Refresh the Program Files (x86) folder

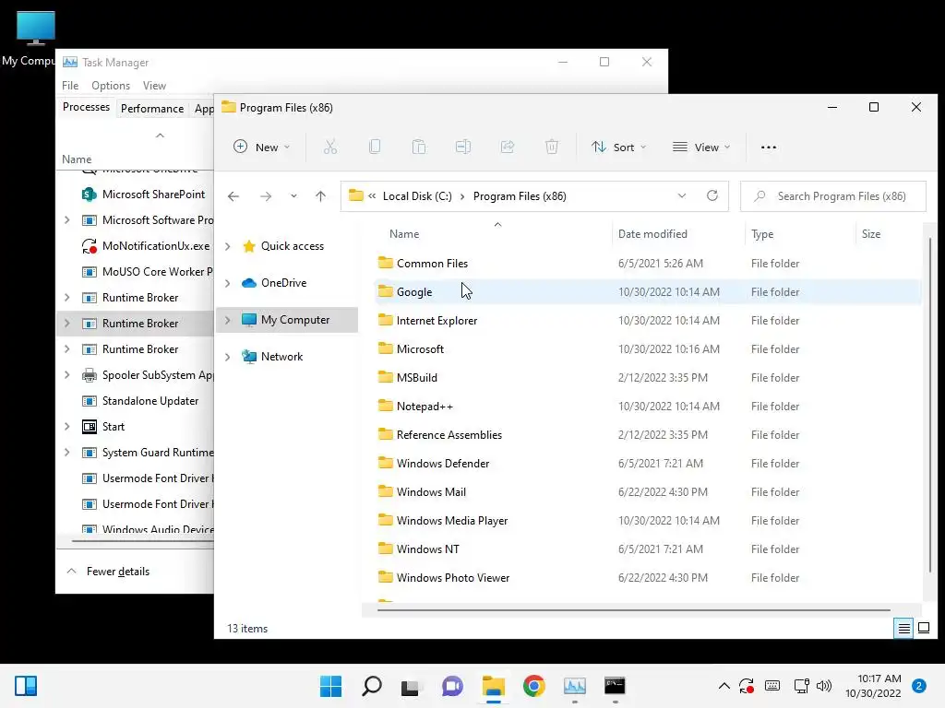(712, 195)
